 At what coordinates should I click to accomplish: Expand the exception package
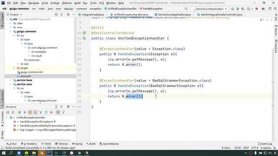tap(29, 52)
